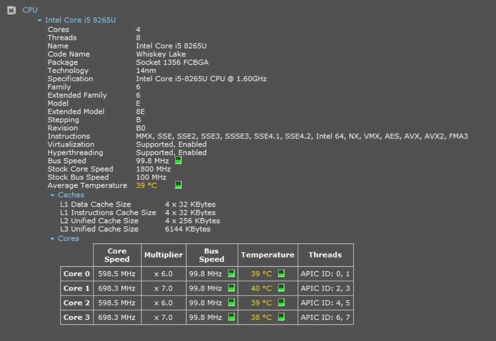Click the Caches heading text

coord(71,195)
